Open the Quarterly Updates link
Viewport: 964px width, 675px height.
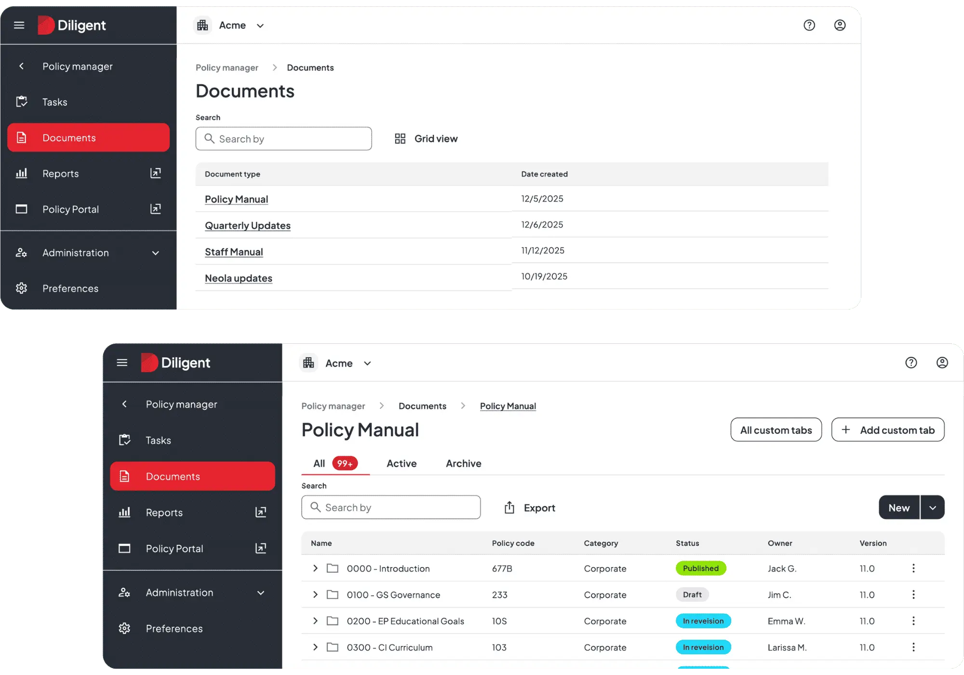click(x=248, y=226)
